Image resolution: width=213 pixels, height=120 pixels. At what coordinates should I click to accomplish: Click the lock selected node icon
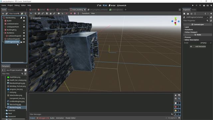[x=51, y=13]
